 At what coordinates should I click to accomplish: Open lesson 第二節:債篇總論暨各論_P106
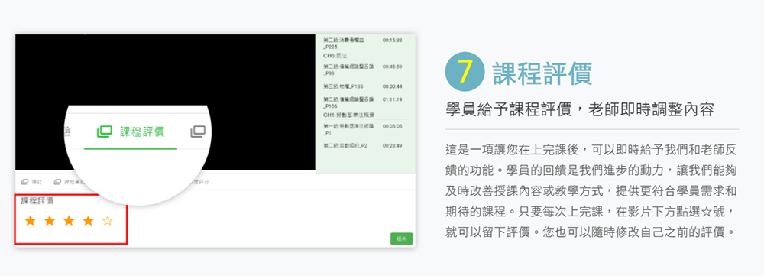point(348,102)
